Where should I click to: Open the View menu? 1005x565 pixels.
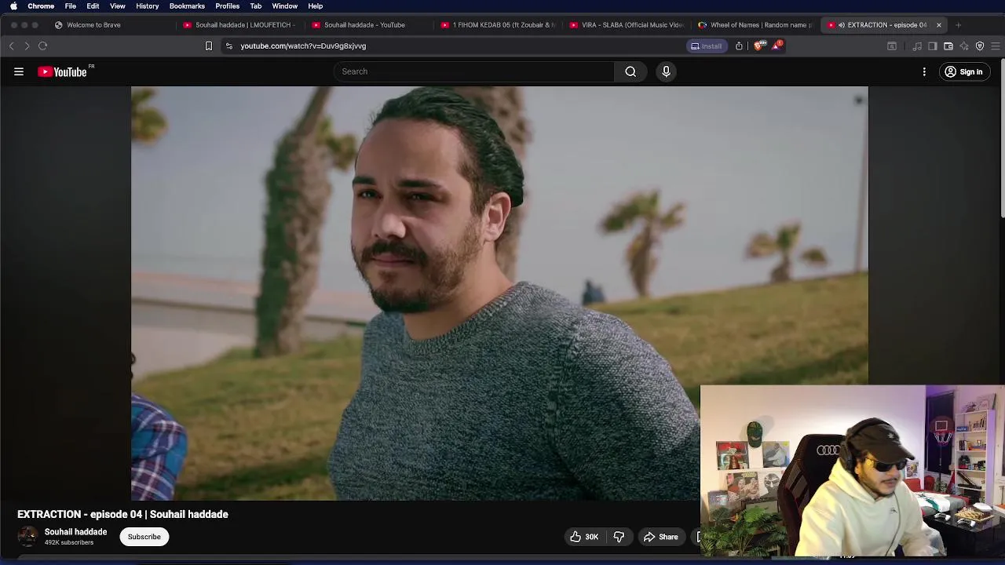(x=118, y=6)
